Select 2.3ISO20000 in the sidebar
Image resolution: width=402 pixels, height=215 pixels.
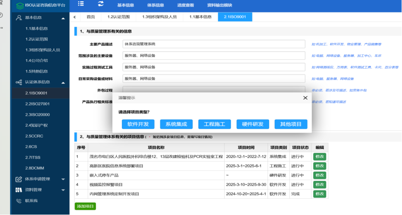[37, 115]
